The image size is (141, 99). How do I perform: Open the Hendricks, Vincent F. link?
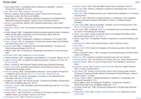point(13,85)
